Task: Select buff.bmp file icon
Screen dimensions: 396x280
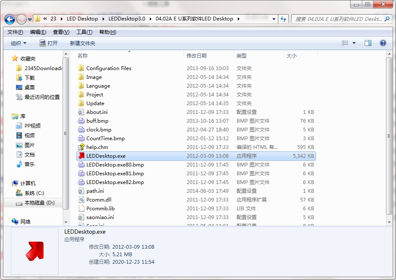Action: click(81, 121)
